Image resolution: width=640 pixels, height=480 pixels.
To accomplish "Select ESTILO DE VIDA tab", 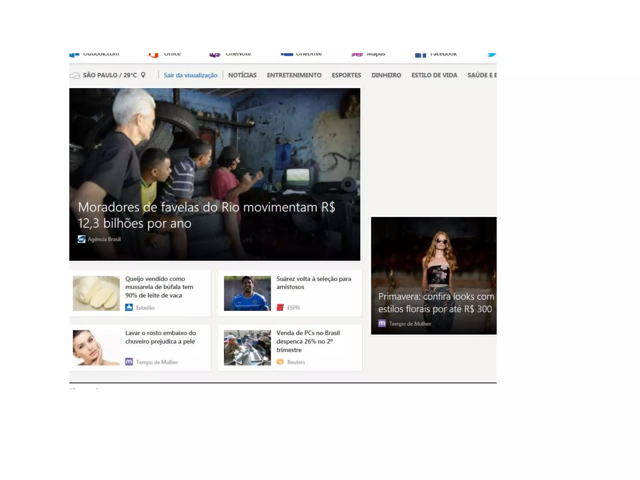I will (434, 75).
